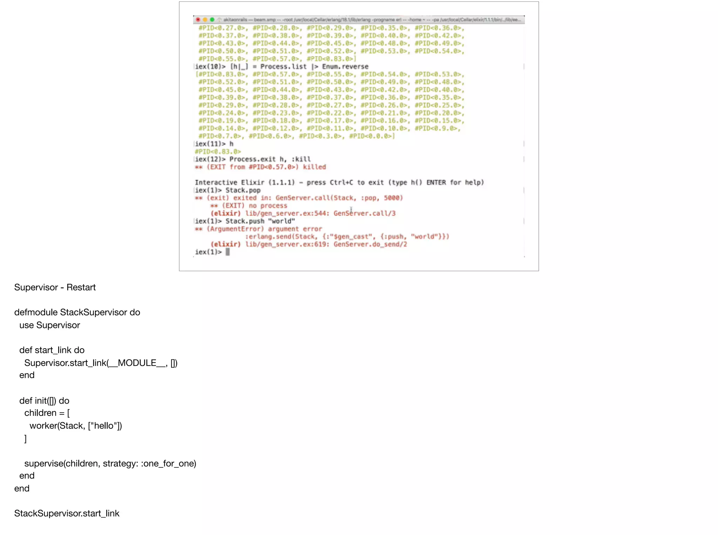The image size is (718, 535).
Task: Click 'lib/gen_server.ex:544: GenServer.call/3' line
Action: click(x=303, y=213)
